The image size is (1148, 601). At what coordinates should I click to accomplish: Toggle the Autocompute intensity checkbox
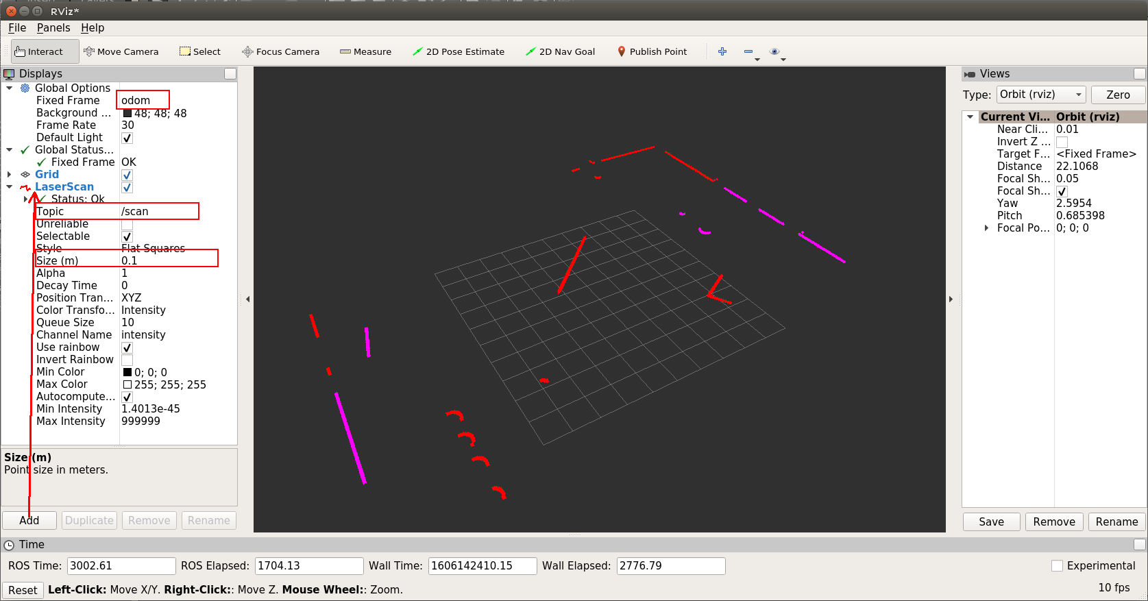click(127, 397)
